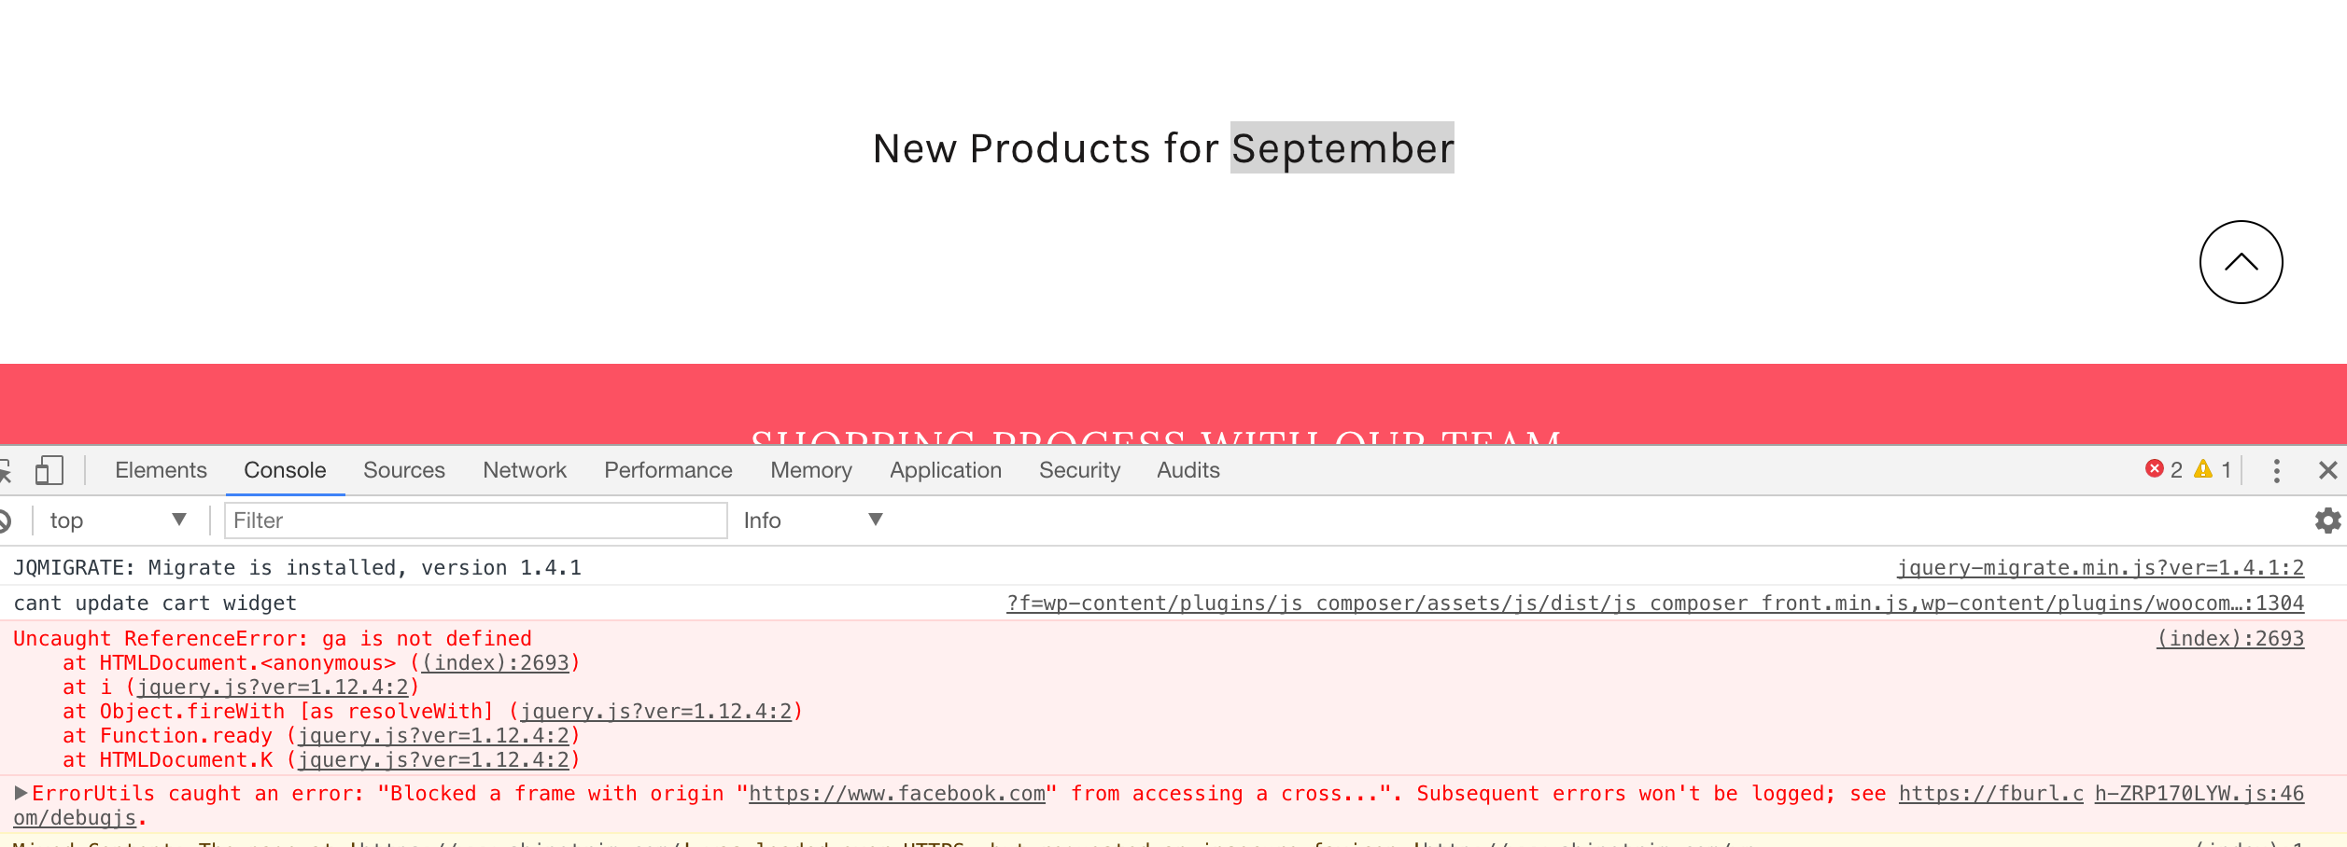Image resolution: width=2347 pixels, height=847 pixels.
Task: Open the Info log level dropdown
Action: 812,521
